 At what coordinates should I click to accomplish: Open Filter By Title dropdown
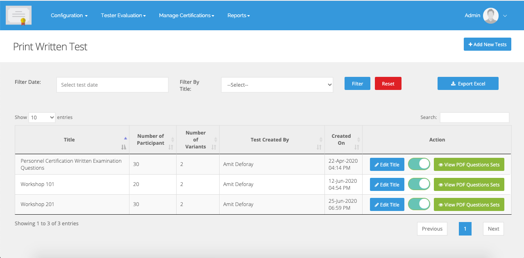[x=277, y=85]
